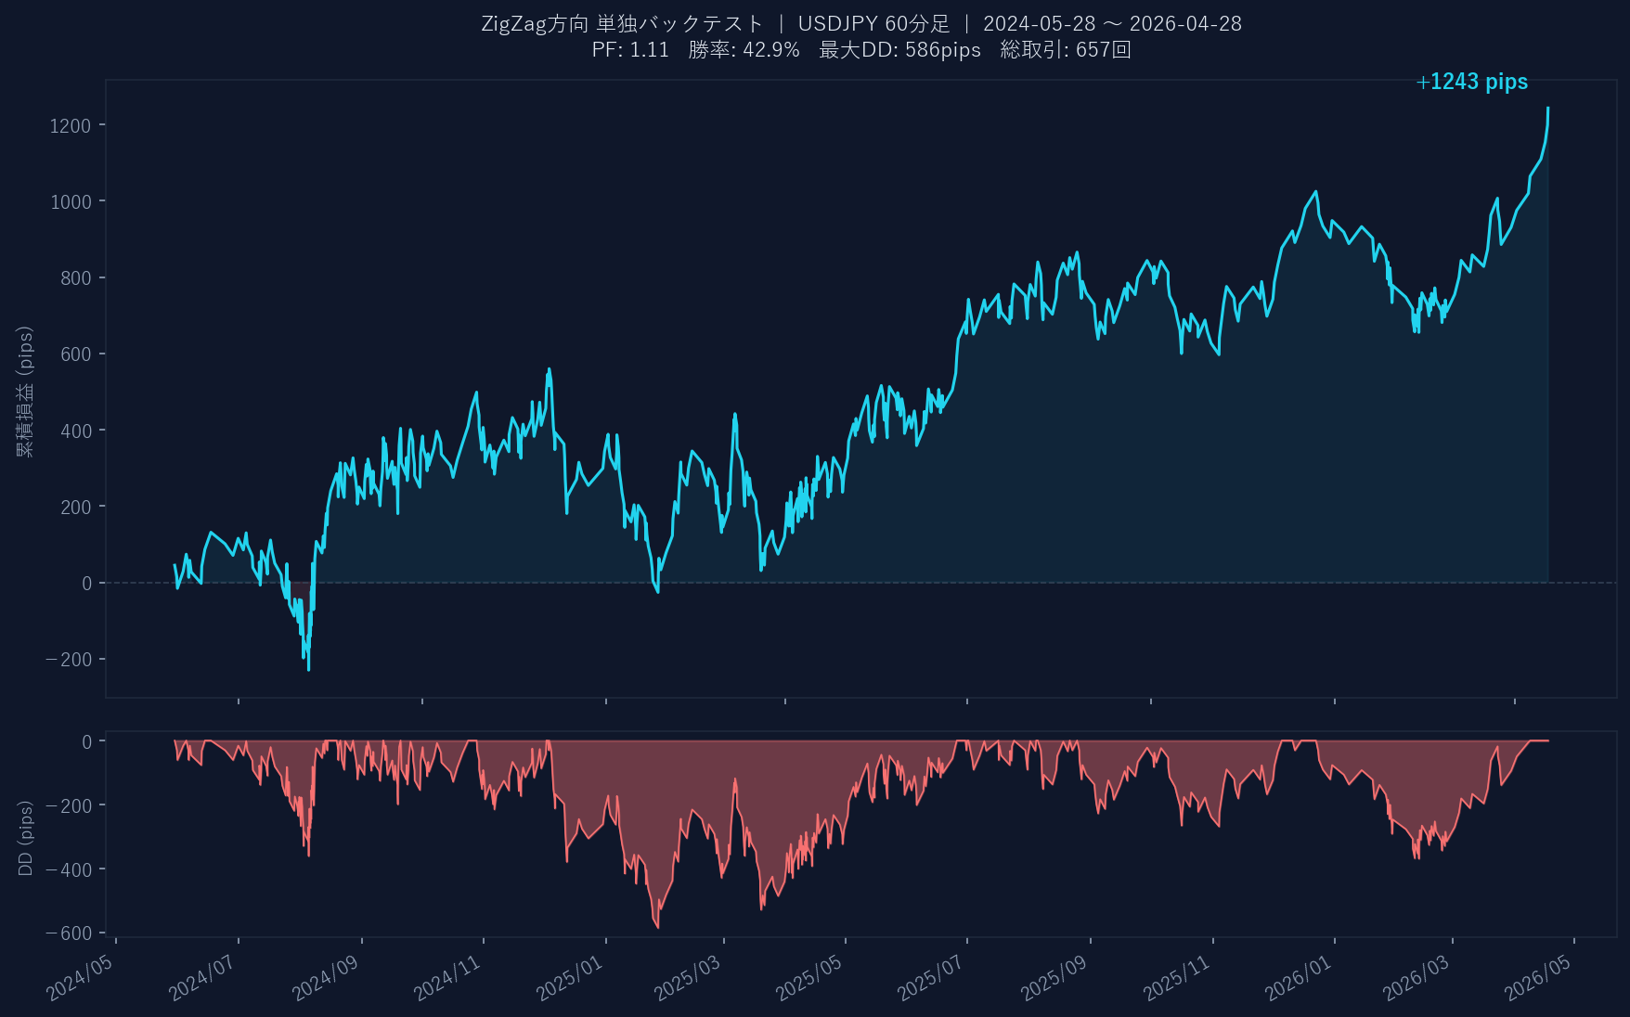The width and height of the screenshot is (1630, 1017).
Task: Click the 2025/09 date tick label
Action: pos(1054,977)
